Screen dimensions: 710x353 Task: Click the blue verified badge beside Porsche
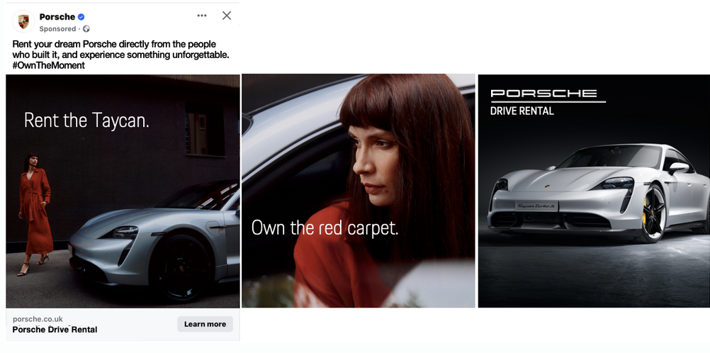tap(81, 17)
